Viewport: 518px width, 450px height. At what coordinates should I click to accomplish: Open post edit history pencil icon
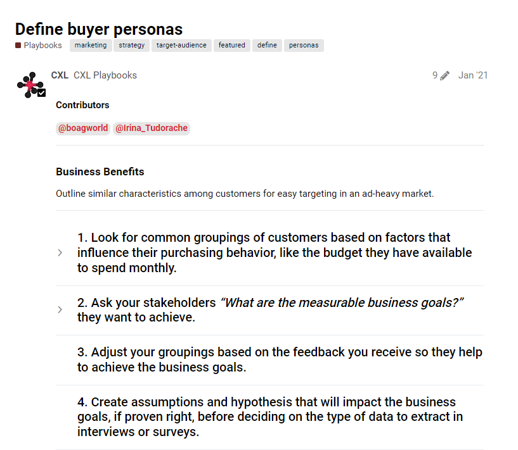[x=444, y=76]
